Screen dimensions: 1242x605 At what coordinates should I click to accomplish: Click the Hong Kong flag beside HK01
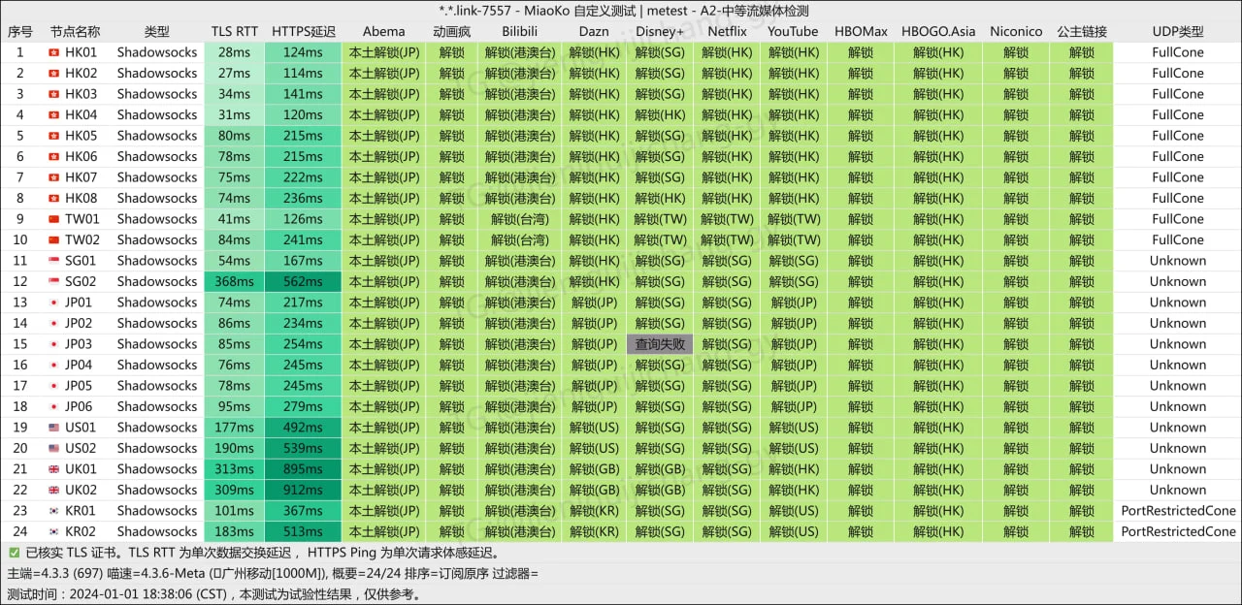[x=52, y=52]
